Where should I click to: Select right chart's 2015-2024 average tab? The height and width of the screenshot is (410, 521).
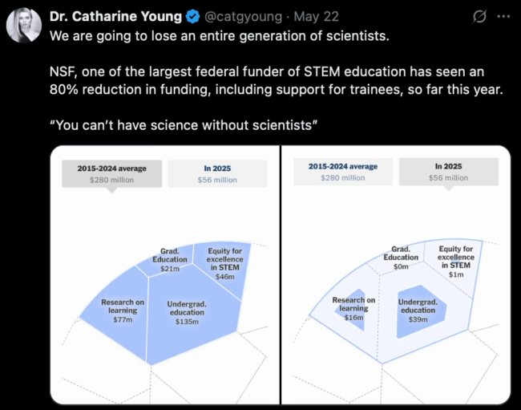pyautogui.click(x=343, y=172)
